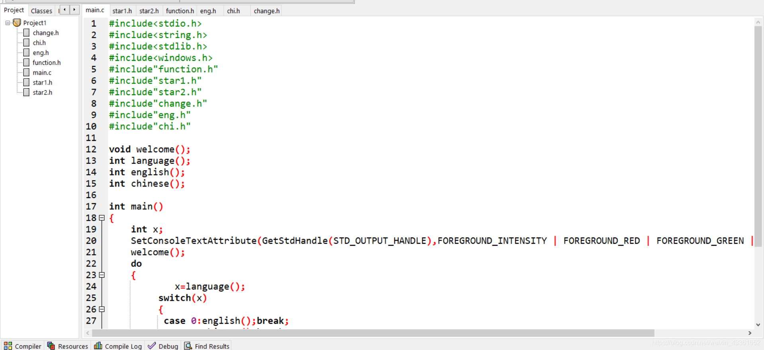Click the 'int chinese();' declaration

tap(147, 183)
